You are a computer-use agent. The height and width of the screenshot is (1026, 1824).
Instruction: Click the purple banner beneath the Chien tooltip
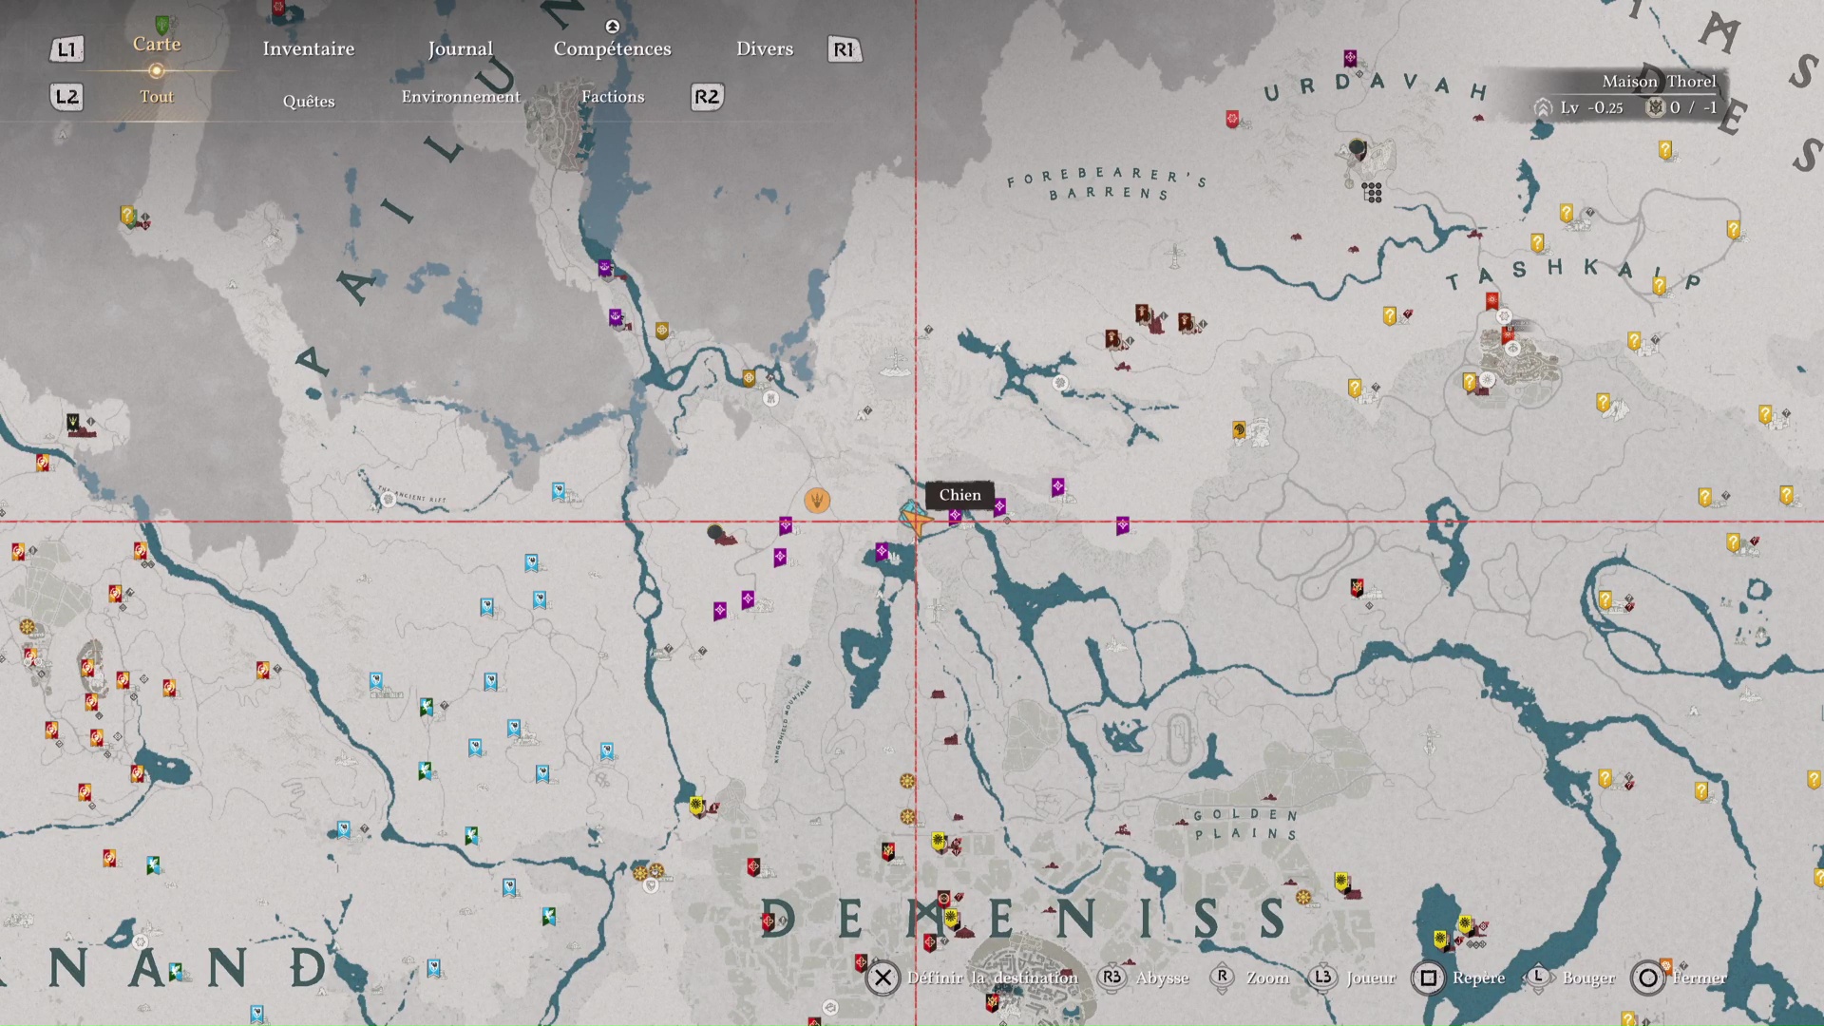955,516
